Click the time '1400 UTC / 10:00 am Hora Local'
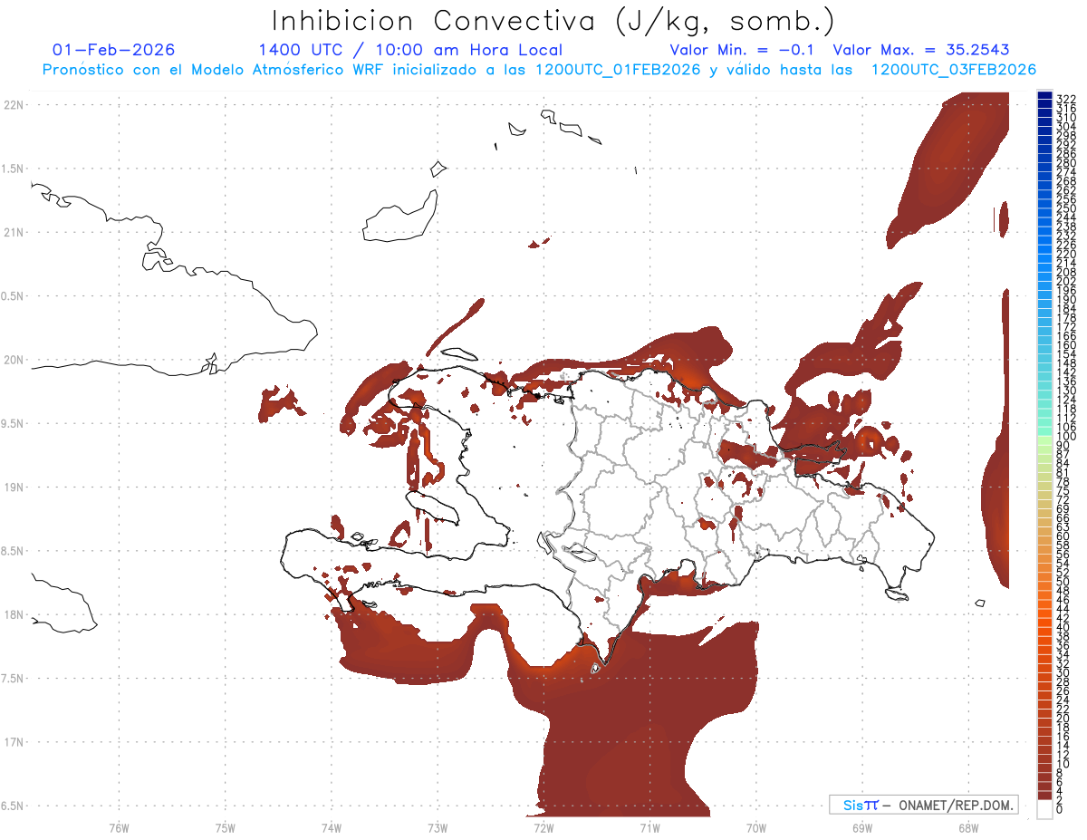 410,51
